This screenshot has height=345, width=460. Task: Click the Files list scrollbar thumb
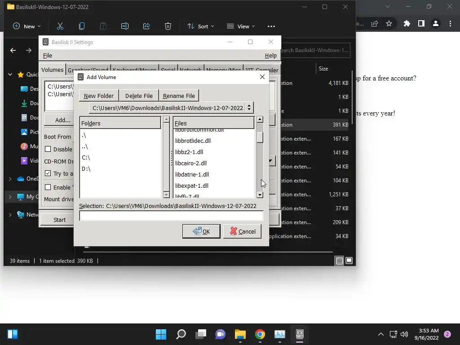coord(260,137)
